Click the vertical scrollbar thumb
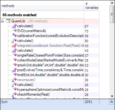Viewport: 115px width, 110px height. click(x=112, y=14)
